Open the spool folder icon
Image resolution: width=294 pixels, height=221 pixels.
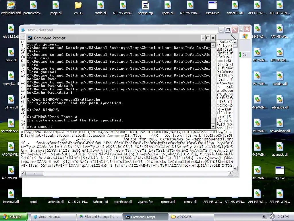(34, 202)
